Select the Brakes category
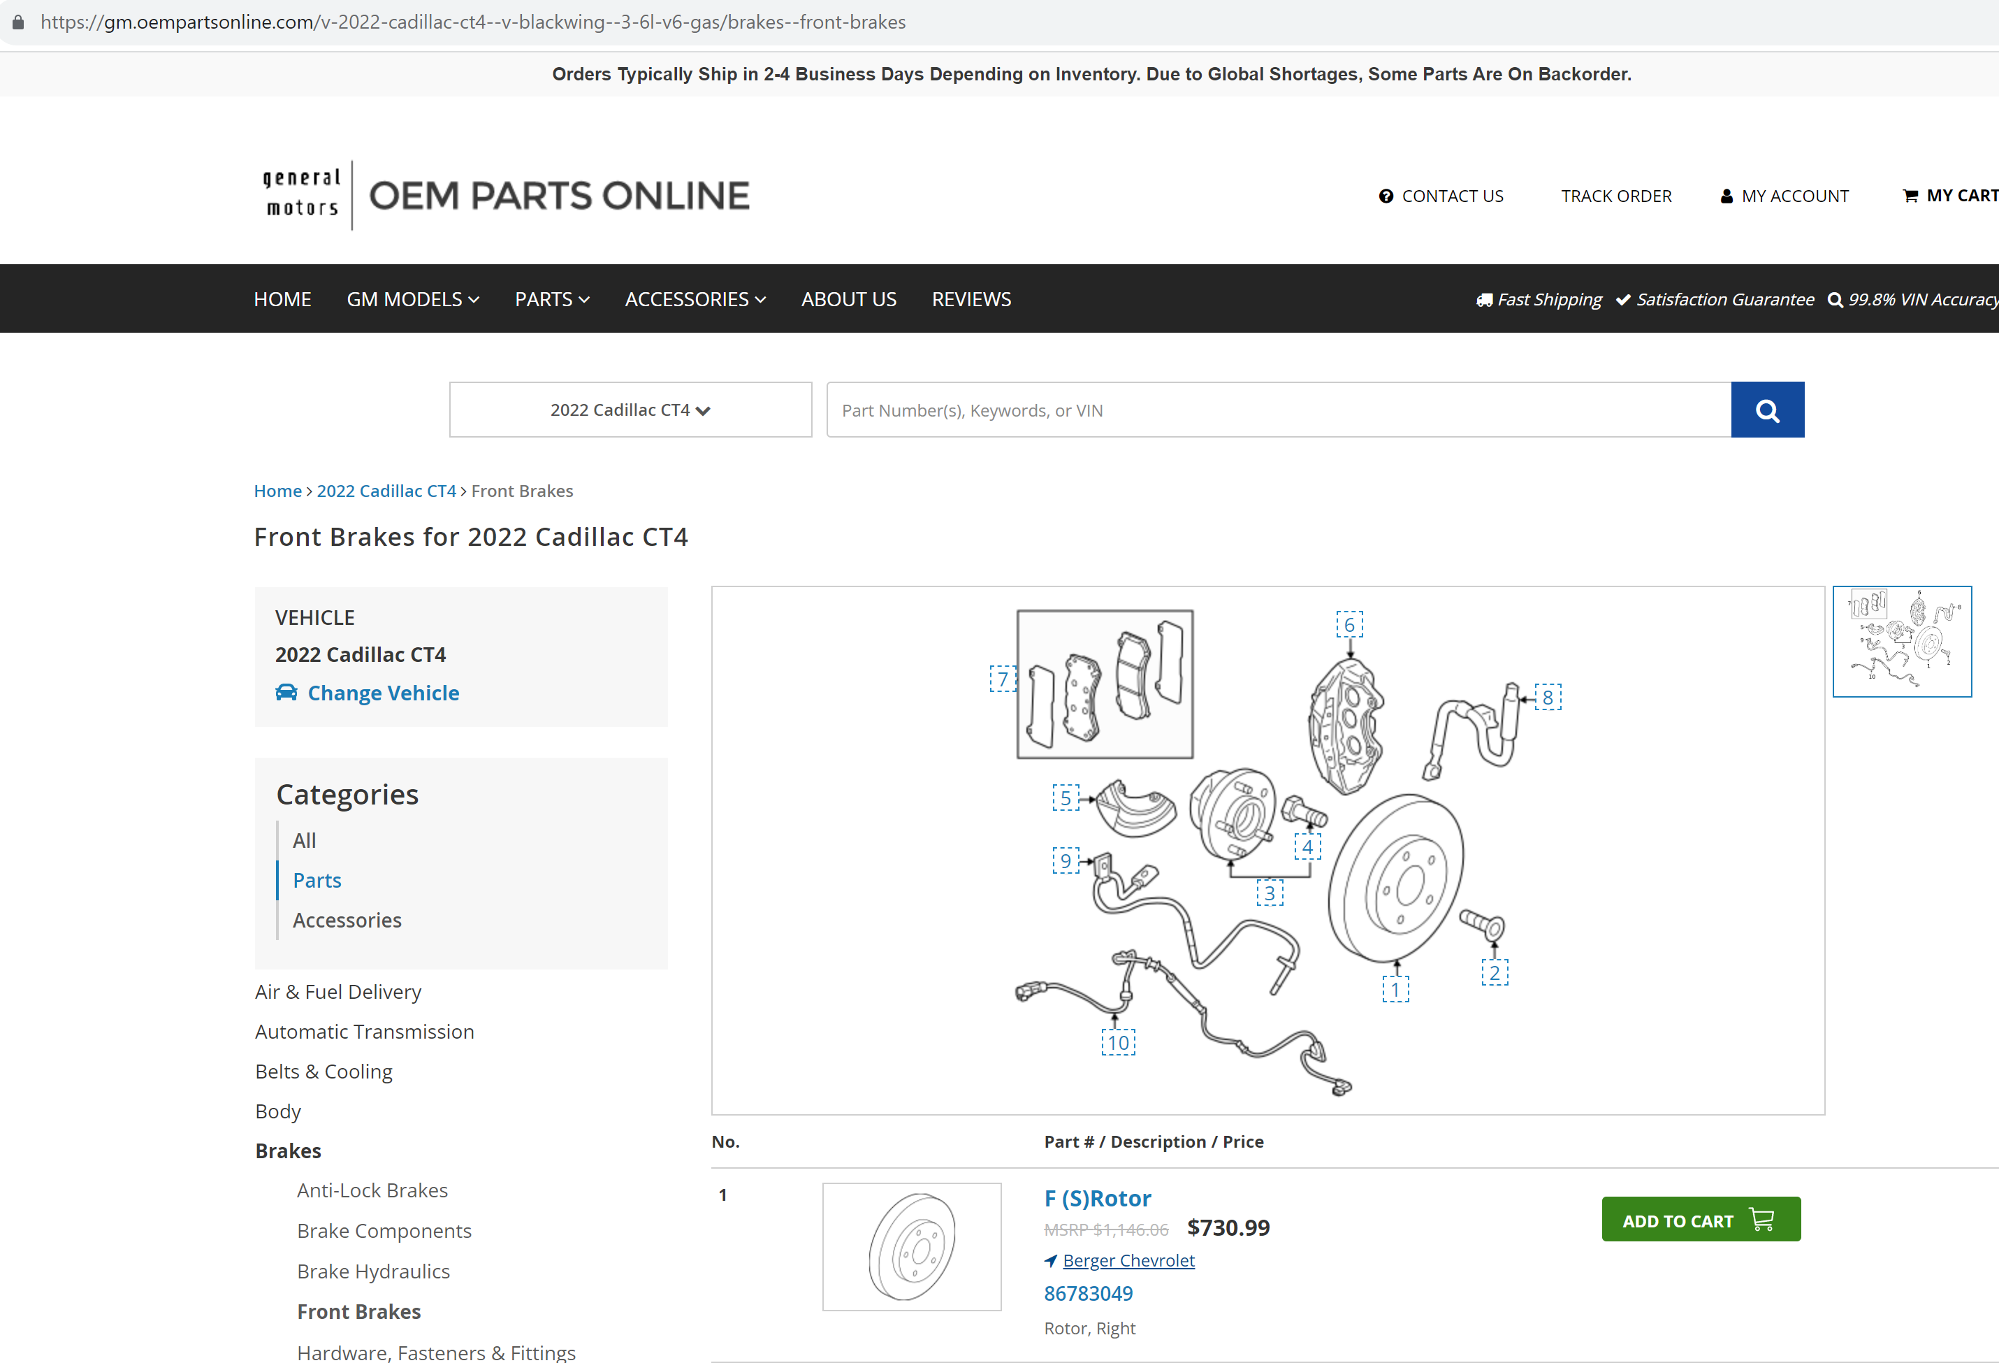1999x1363 pixels. pos(288,1151)
